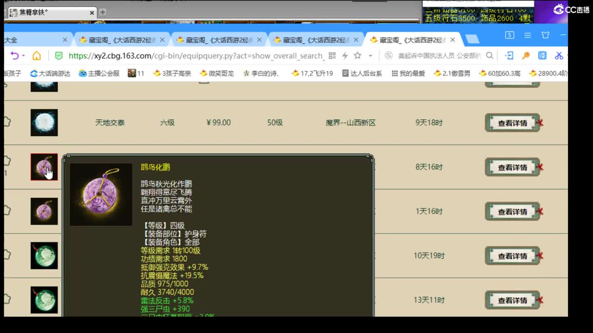593x333 pixels.
Task: Click 查看详情 for 10天19时 row
Action: point(512,256)
